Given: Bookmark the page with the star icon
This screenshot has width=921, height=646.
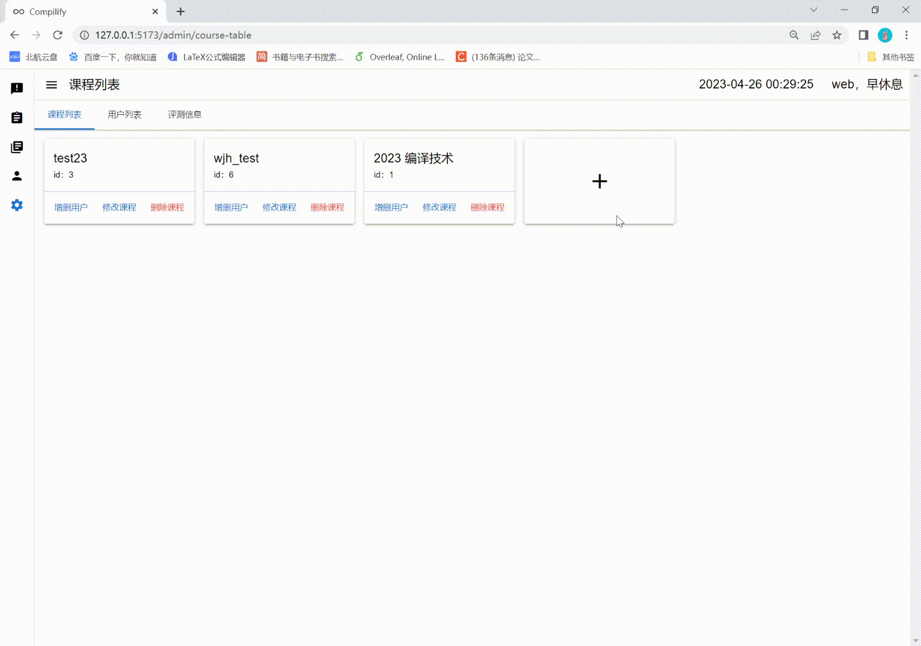Looking at the screenshot, I should [837, 35].
